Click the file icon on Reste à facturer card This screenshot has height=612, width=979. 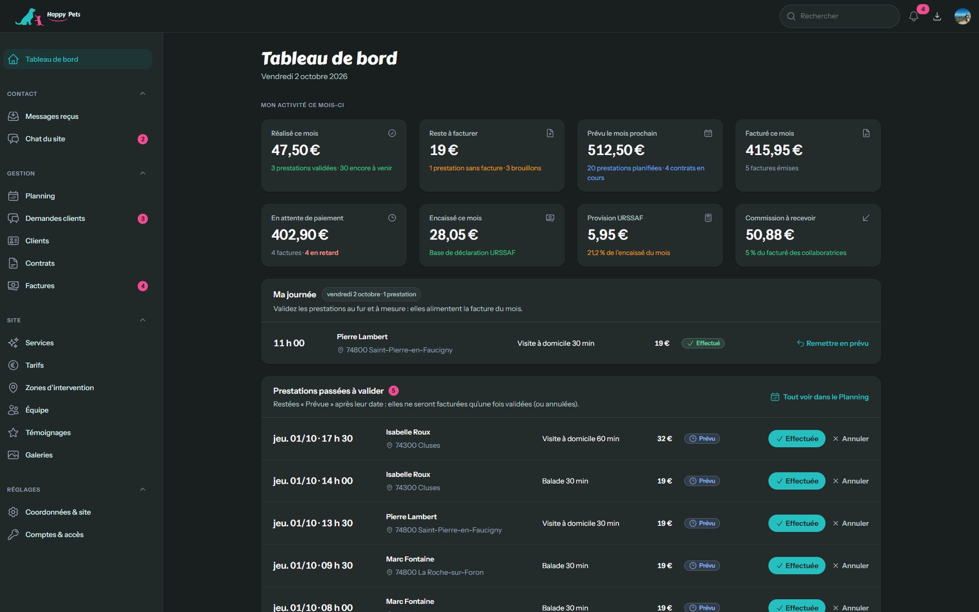550,133
